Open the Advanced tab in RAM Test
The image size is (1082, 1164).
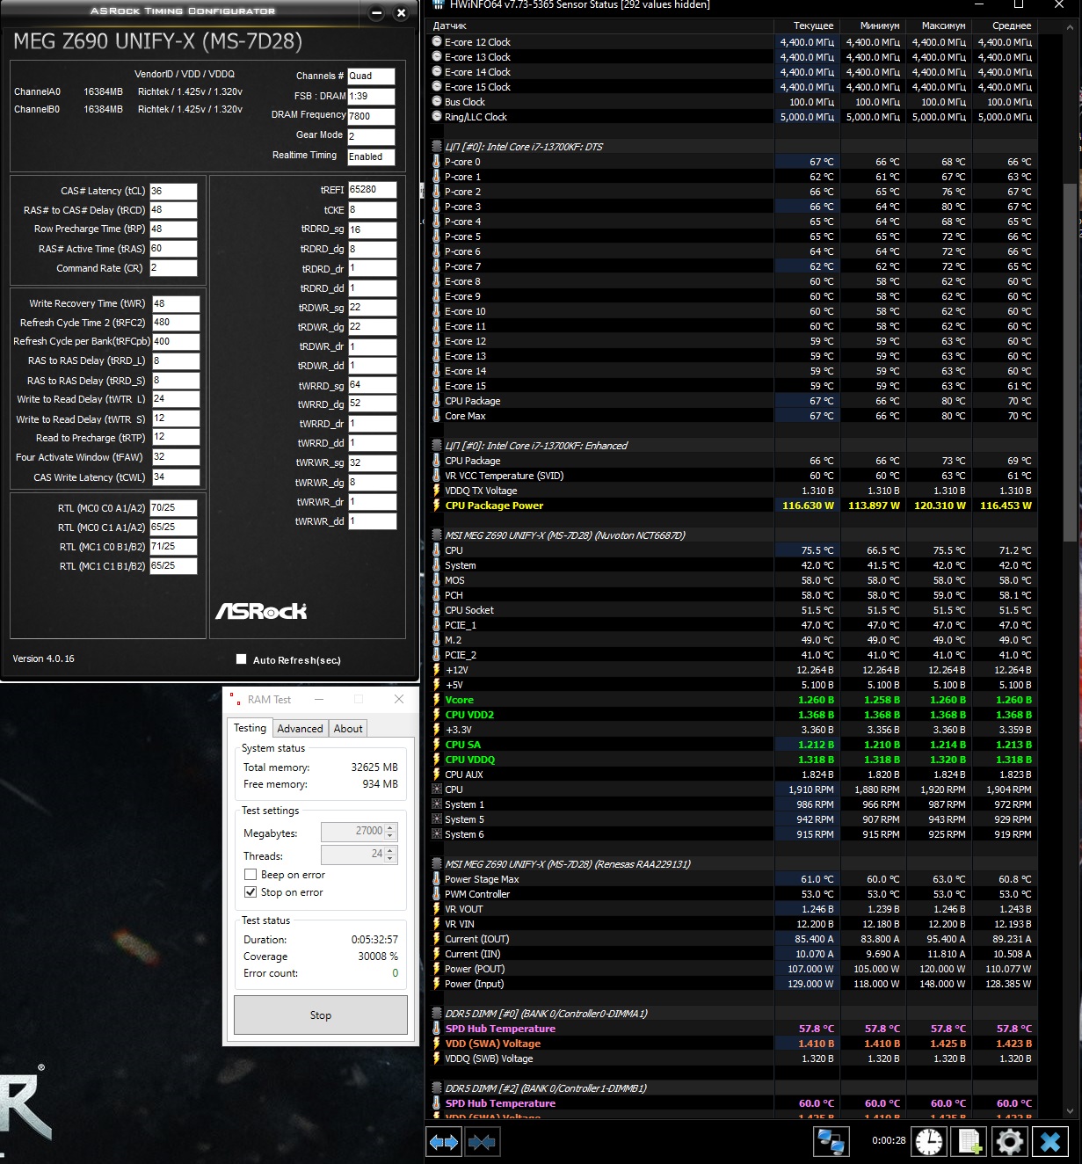pos(300,729)
